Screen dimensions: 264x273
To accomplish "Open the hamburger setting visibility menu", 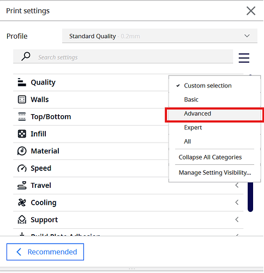I will pyautogui.click(x=244, y=58).
